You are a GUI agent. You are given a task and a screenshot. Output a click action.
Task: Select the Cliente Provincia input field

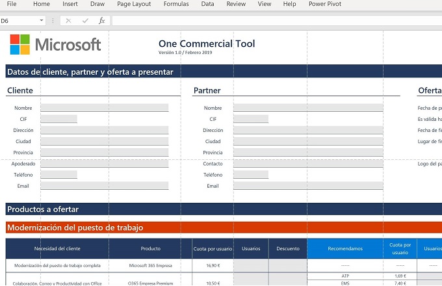click(x=105, y=152)
